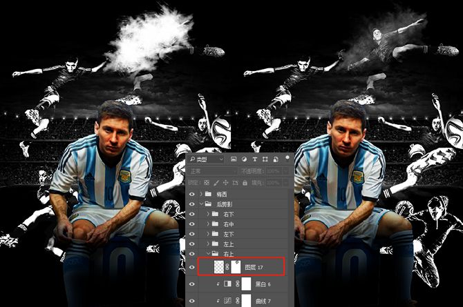
Task: Click the 曲线 7 curves adjustment icon
Action: [x=227, y=301]
